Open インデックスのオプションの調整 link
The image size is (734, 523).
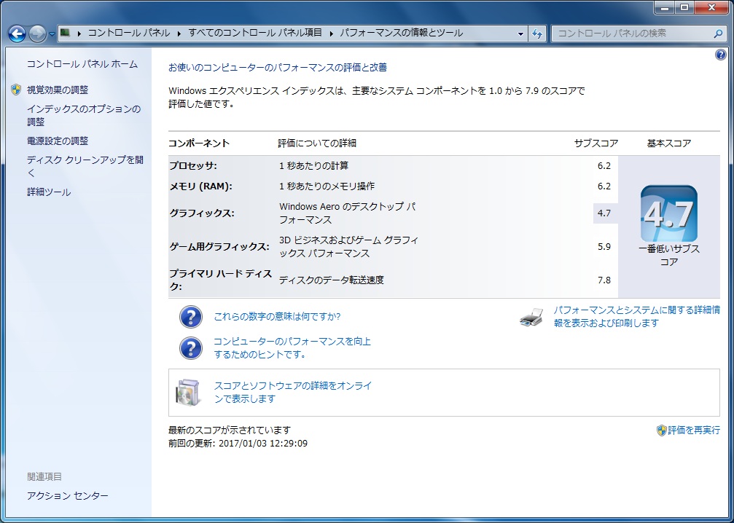point(84,116)
